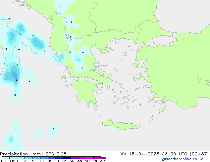Viewport: 210px width, 162px height.
Task: Click the '8' value on the darkest rain patch
Action: [16, 80]
